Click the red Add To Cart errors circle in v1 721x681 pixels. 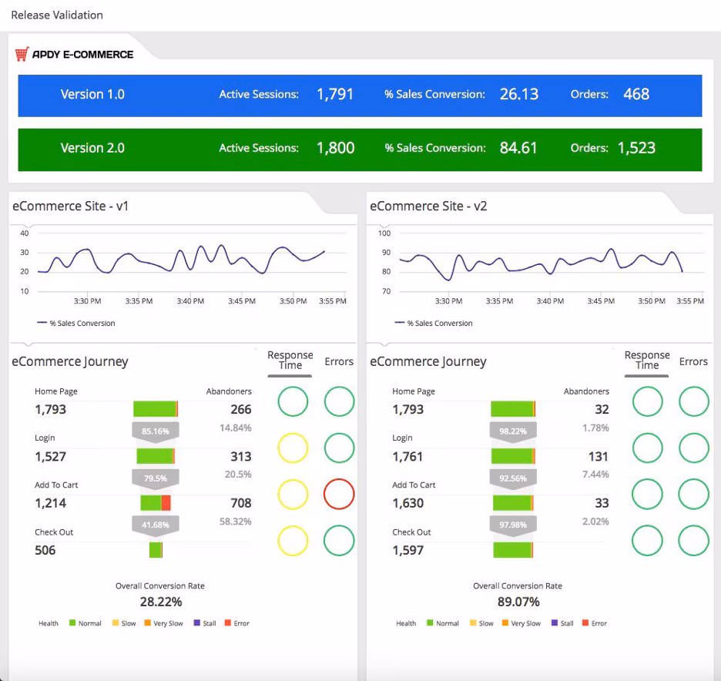click(x=339, y=495)
